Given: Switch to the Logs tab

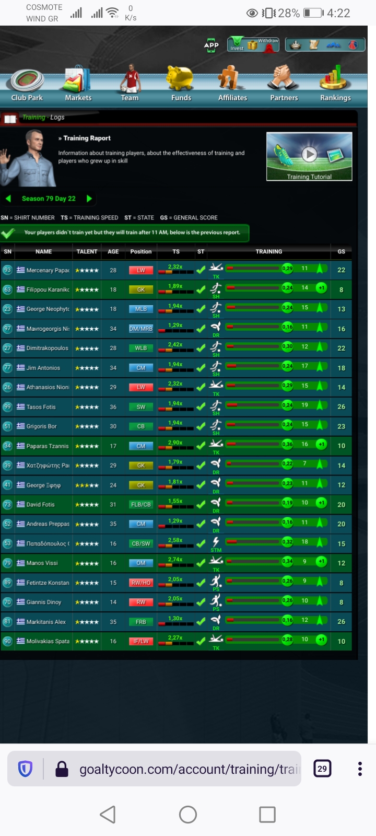Looking at the screenshot, I should [x=57, y=118].
